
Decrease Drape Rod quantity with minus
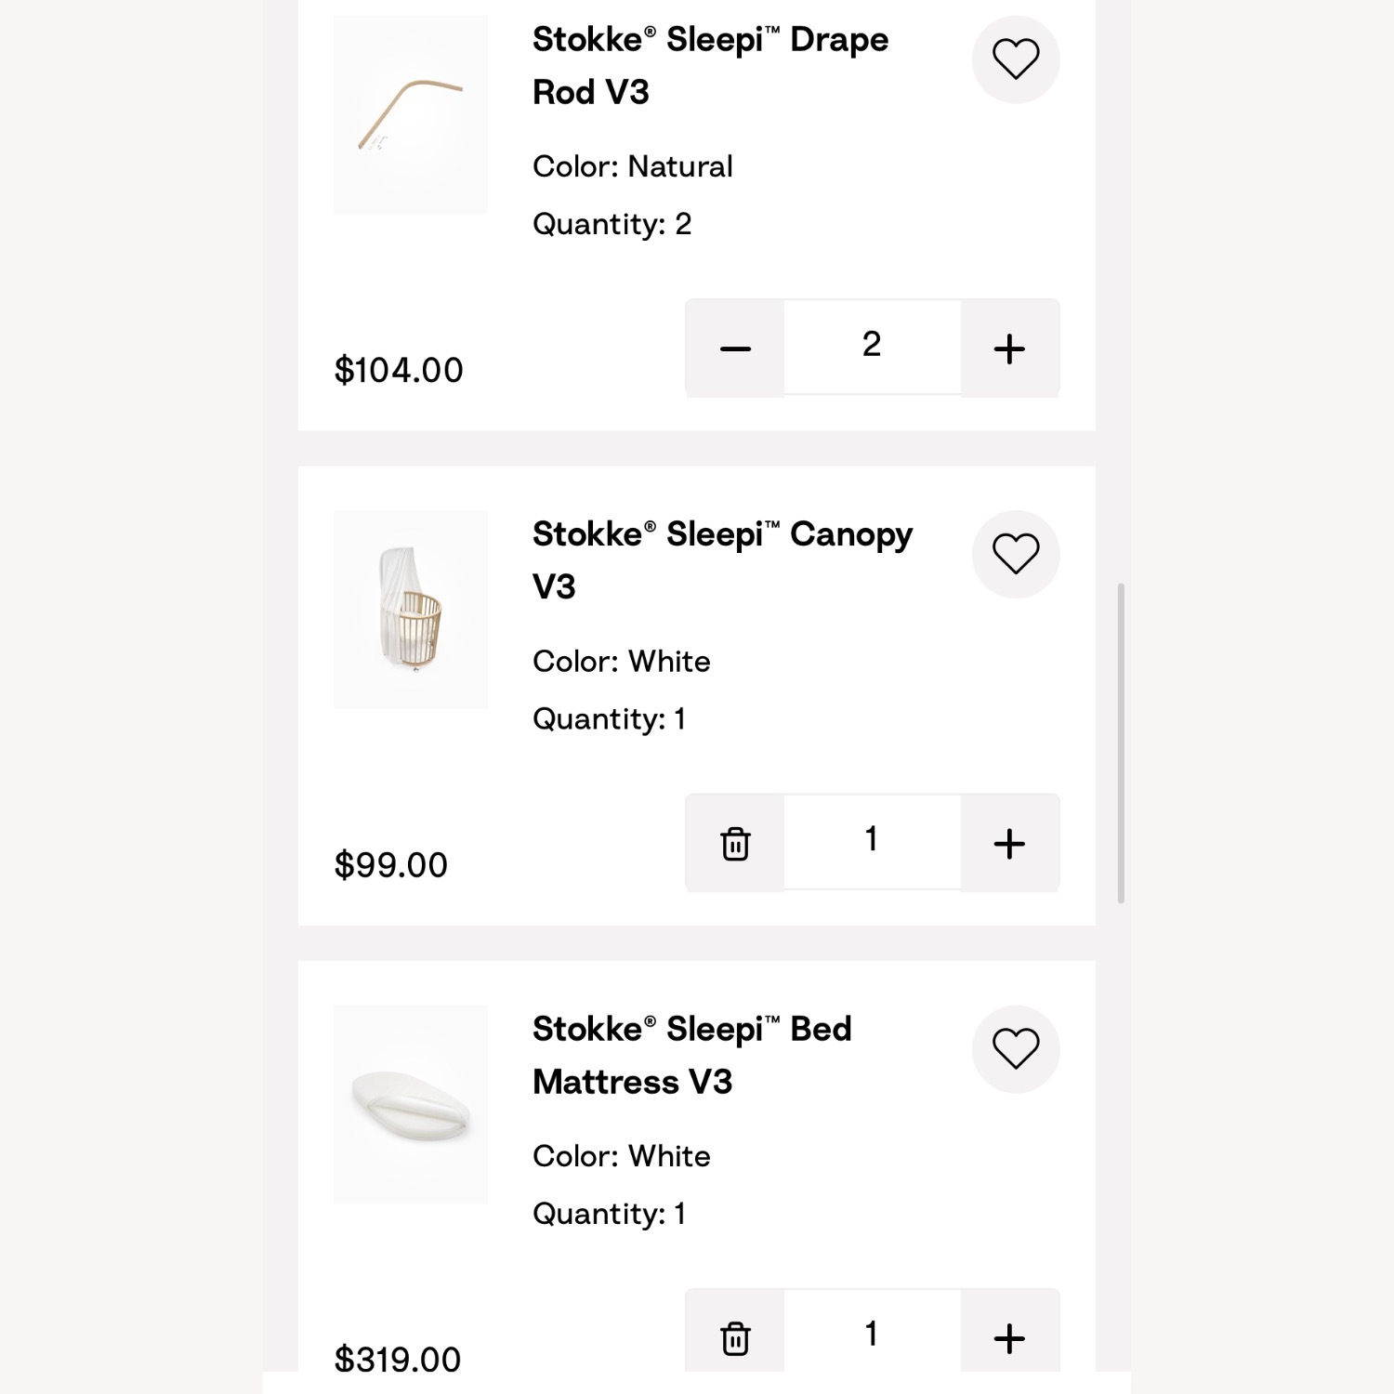pyautogui.click(x=735, y=348)
